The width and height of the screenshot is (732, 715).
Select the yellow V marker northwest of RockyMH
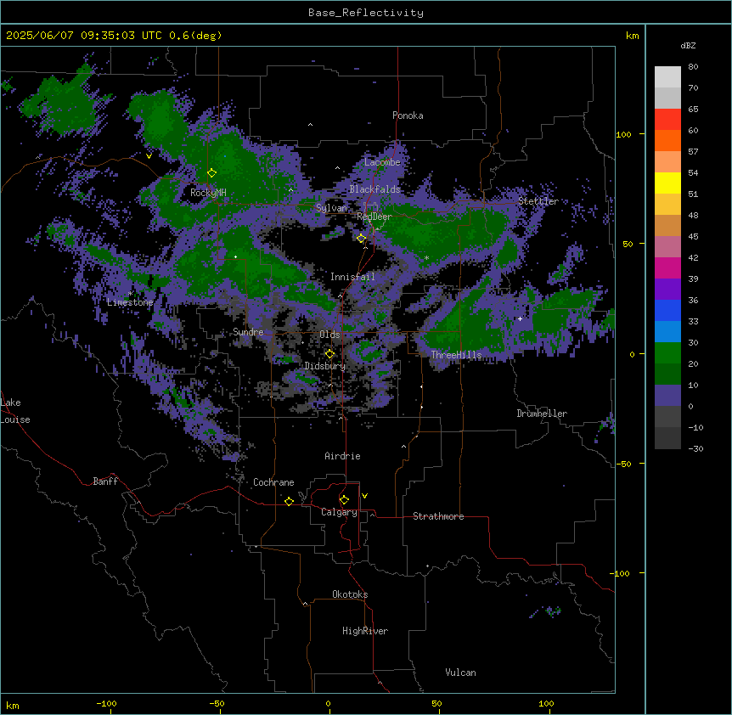(x=149, y=156)
